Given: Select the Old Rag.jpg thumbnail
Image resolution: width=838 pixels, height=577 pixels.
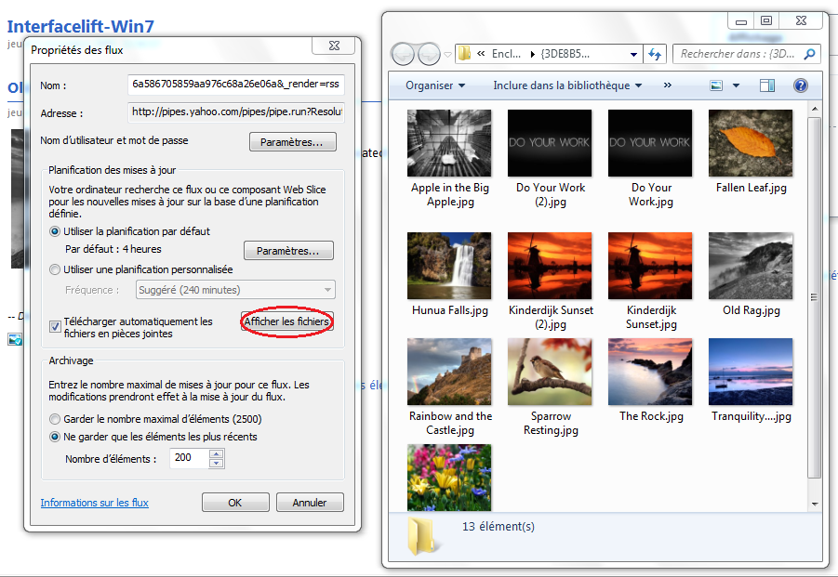Looking at the screenshot, I should click(x=751, y=266).
